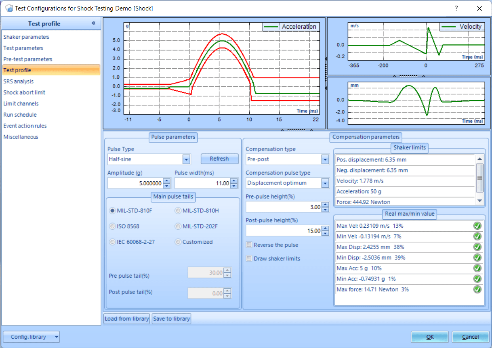Click the Max Vel green checkmark status icon
The width and height of the screenshot is (492, 348).
pos(477,226)
